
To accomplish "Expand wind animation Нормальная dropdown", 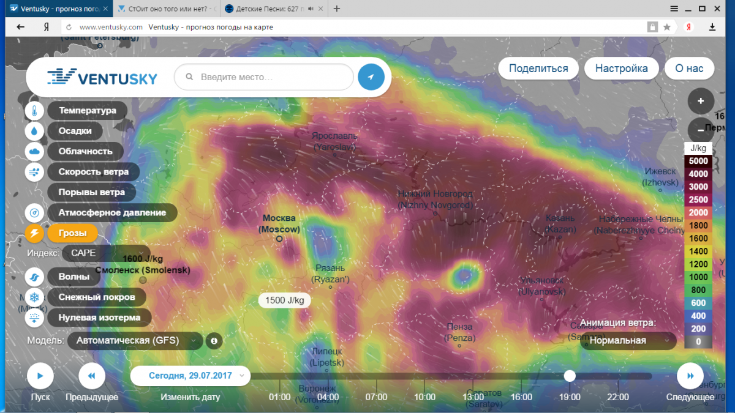I will pyautogui.click(x=628, y=341).
